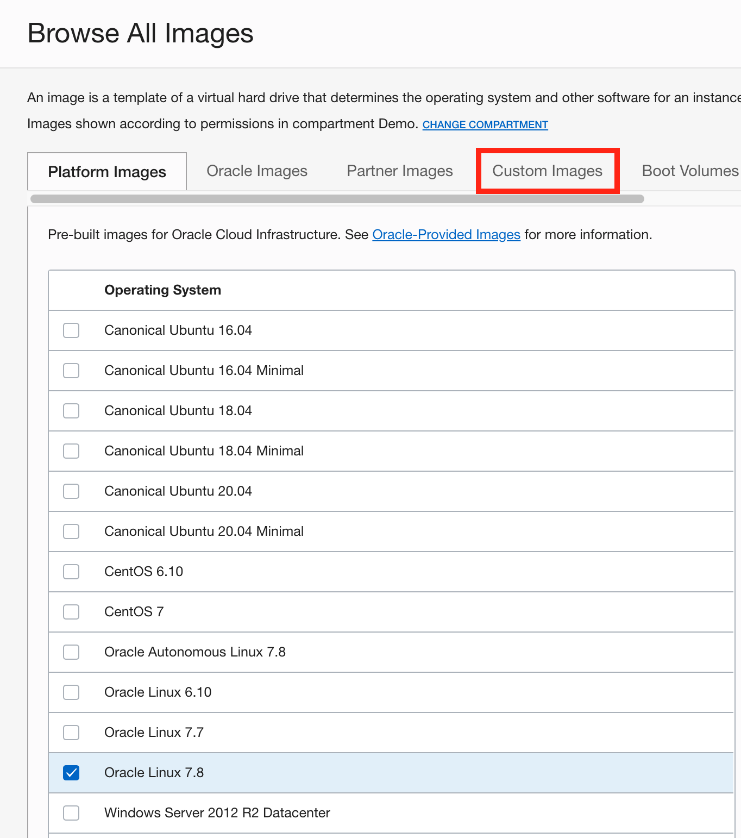
Task: Tick the CentOS 7 checkbox
Action: 71,612
